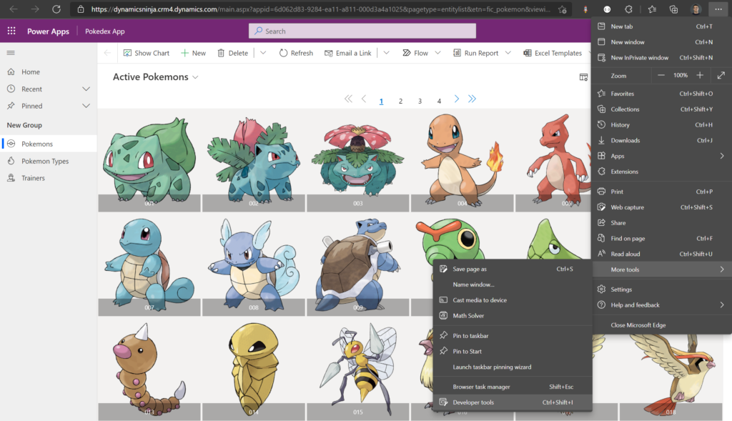
Task: Open Collections icon in browser toolbar
Action: (x=673, y=9)
